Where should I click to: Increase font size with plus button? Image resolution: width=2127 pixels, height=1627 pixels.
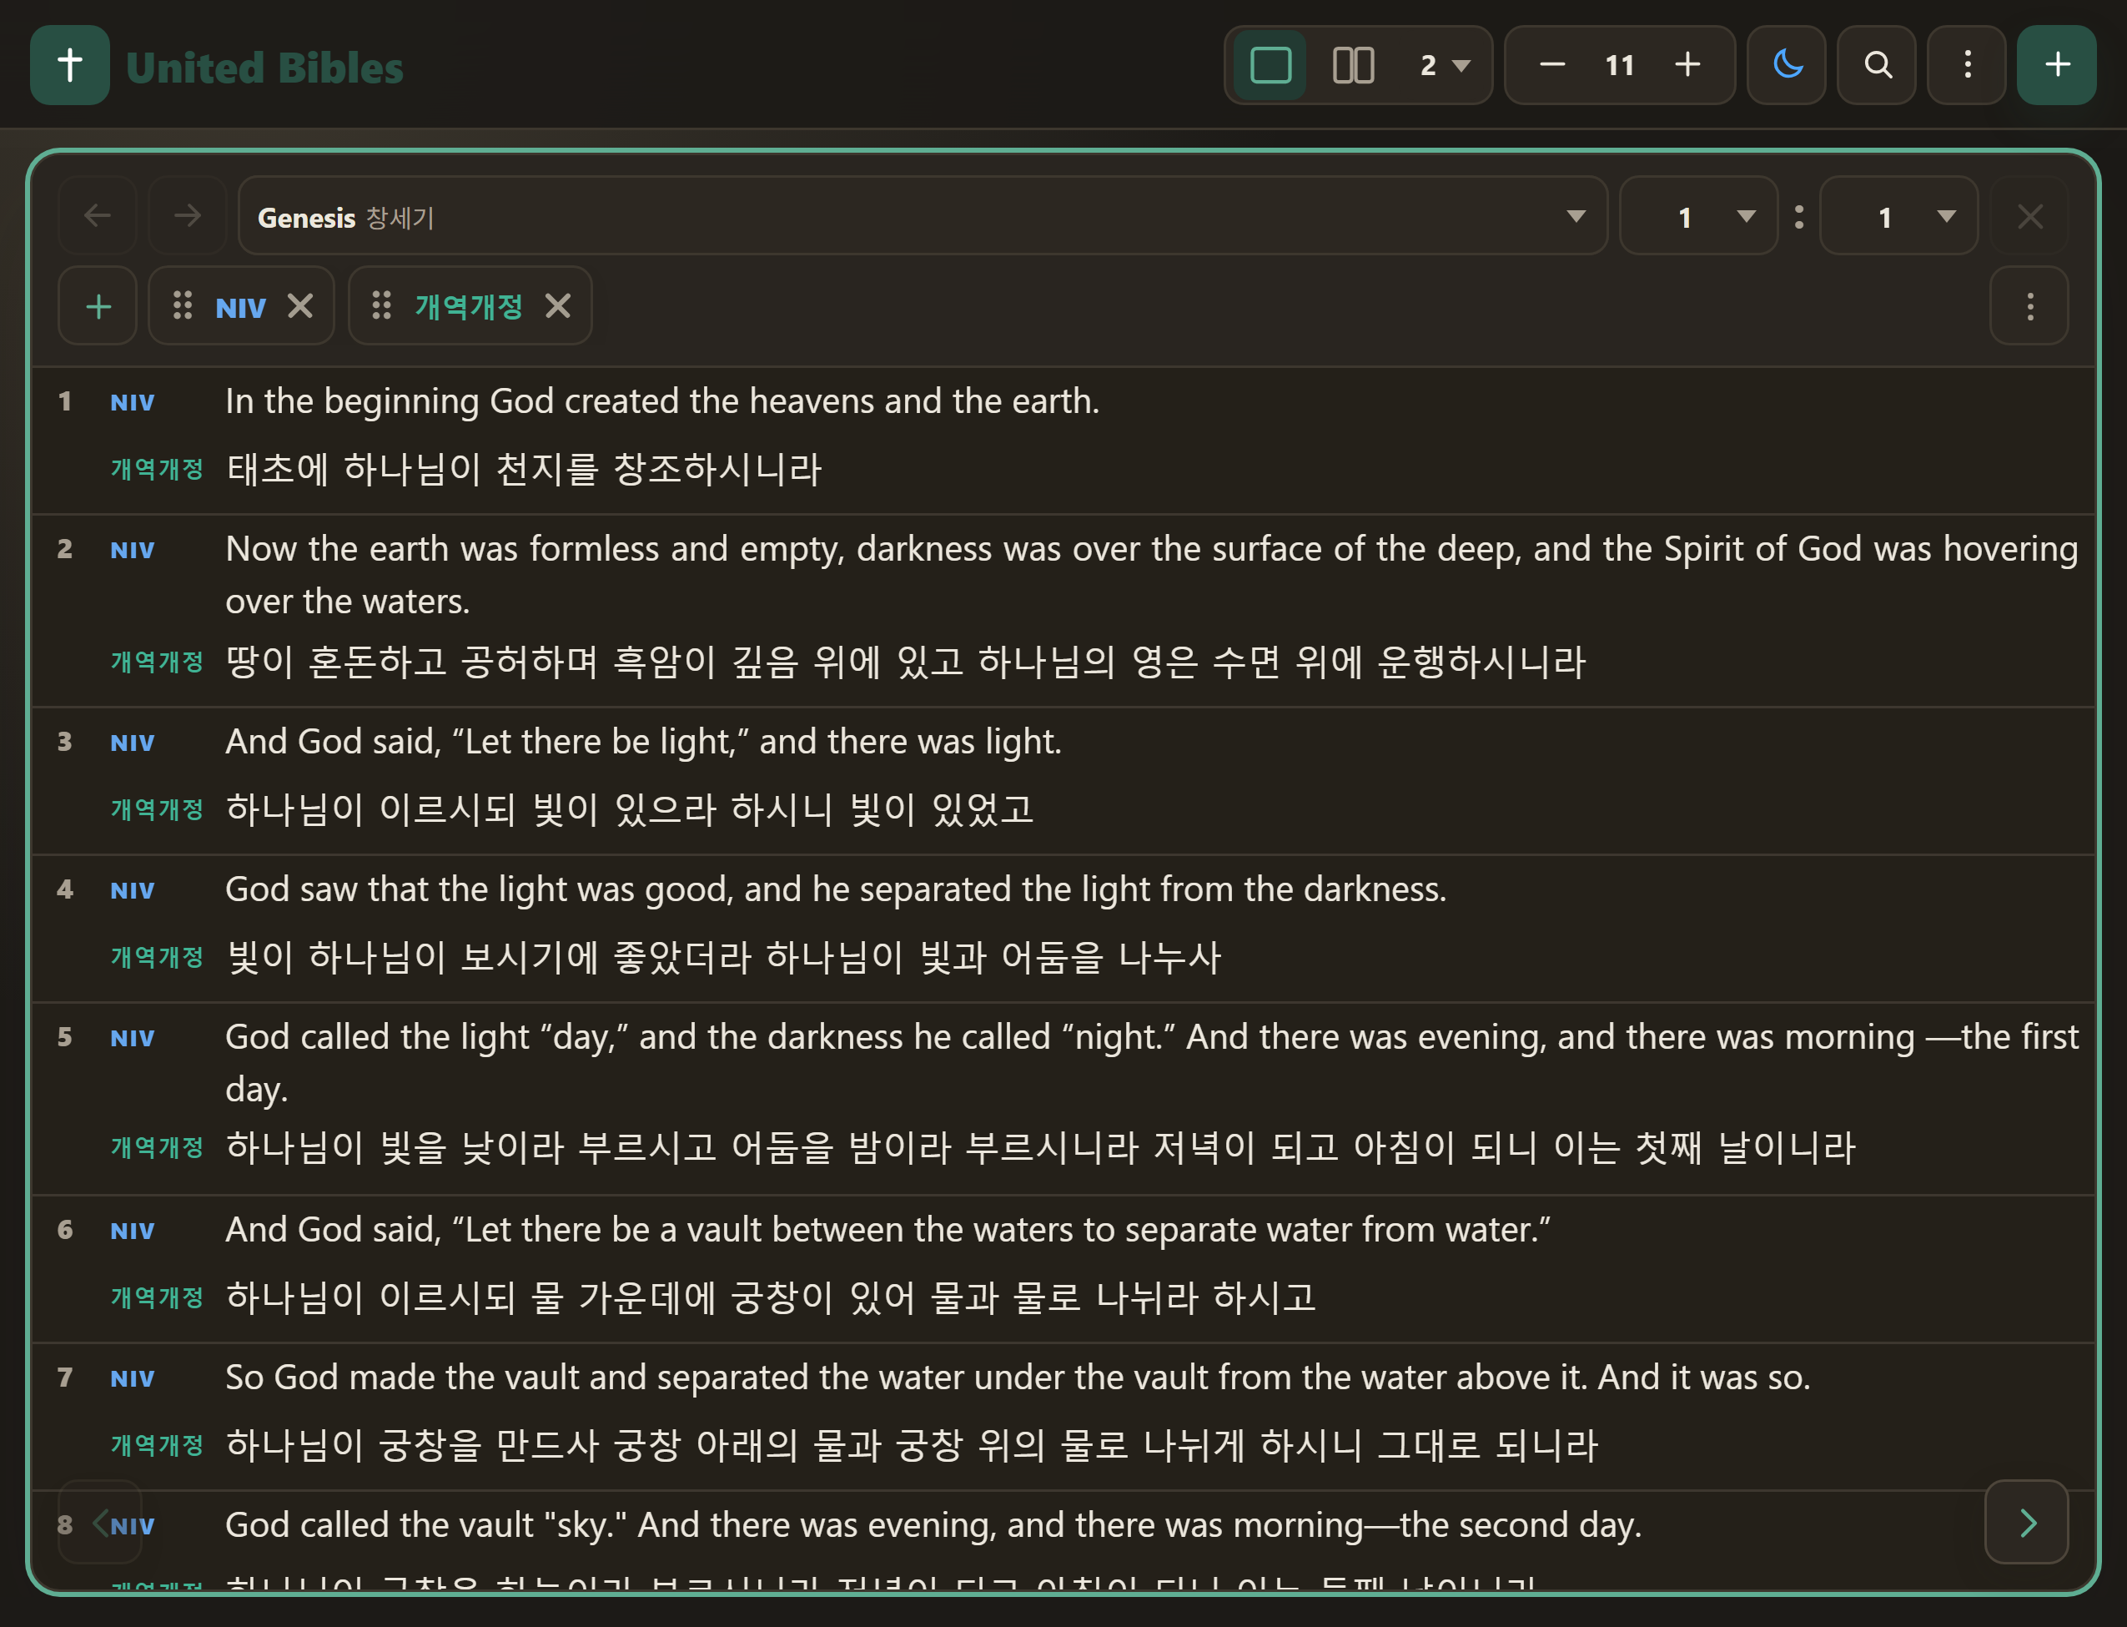tap(1687, 65)
